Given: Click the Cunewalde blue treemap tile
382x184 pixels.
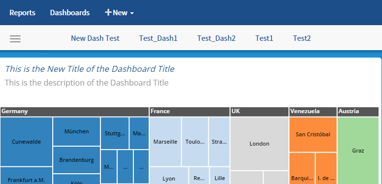Looking at the screenshot, I should [x=26, y=142].
